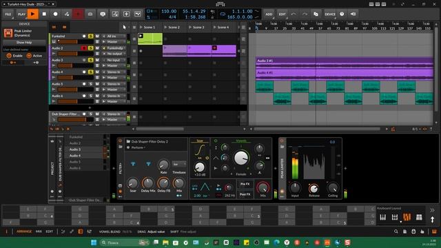Open the DEVICE menu
The height and width of the screenshot is (248, 441).
click(330, 14)
